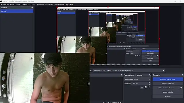The width and height of the screenshot is (184, 103).
Task: Open the Archivo (F) menu
Action: 5,5
